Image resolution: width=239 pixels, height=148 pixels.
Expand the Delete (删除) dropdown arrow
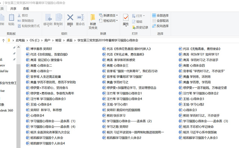[x=70, y=26]
